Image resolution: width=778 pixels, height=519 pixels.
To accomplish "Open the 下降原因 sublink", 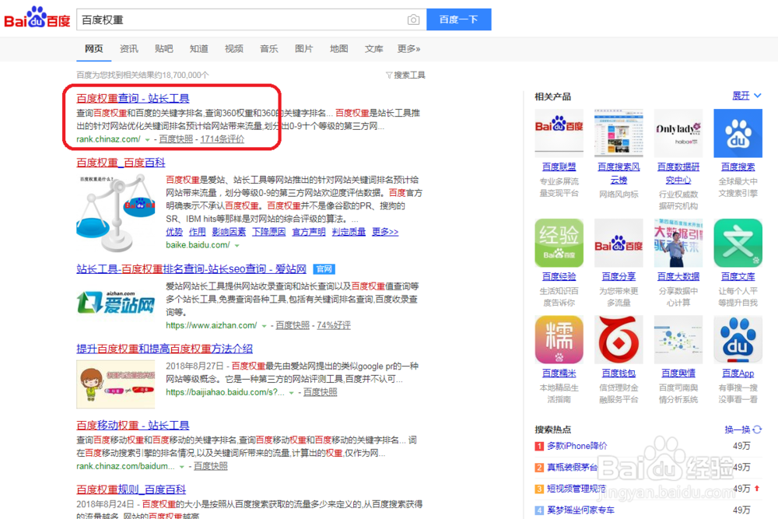I will tap(269, 232).
